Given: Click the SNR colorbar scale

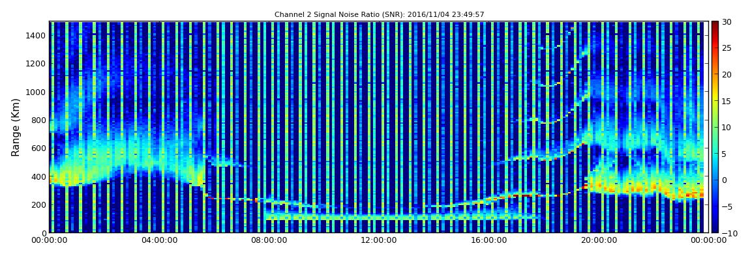Looking at the screenshot, I should (x=715, y=126).
